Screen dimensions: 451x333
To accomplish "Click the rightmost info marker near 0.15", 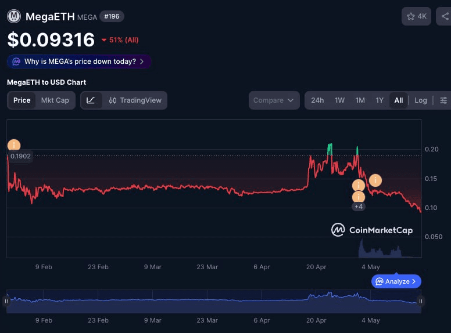I will (x=375, y=180).
